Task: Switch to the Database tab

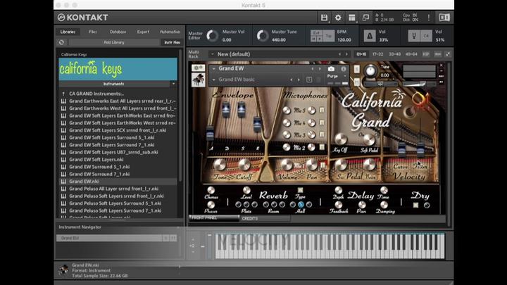Action: [x=118, y=32]
